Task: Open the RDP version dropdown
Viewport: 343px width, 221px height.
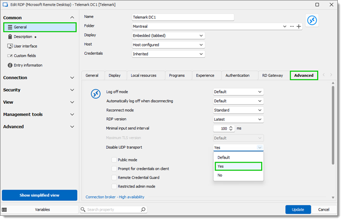Action: click(238, 119)
